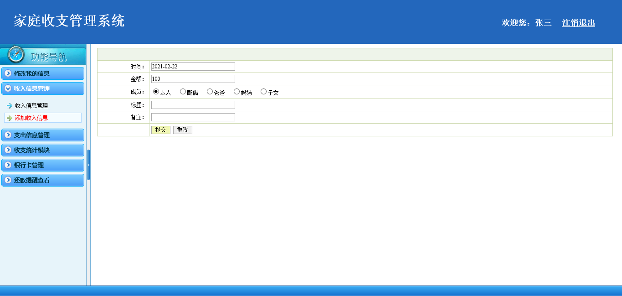Open the 银行卡管理 menu section
The width and height of the screenshot is (622, 296).
(x=43, y=165)
